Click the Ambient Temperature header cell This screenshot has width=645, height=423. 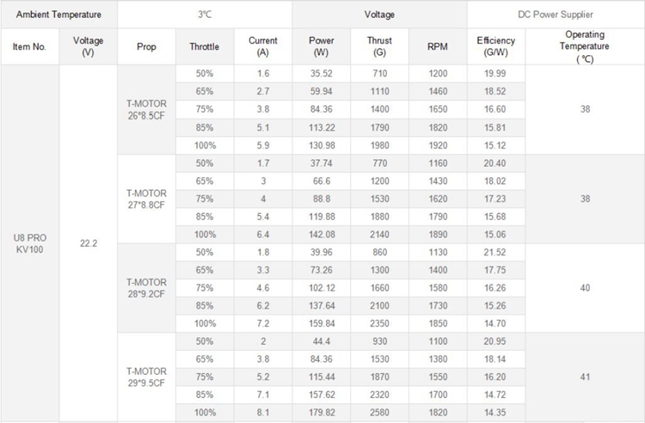tap(58, 15)
